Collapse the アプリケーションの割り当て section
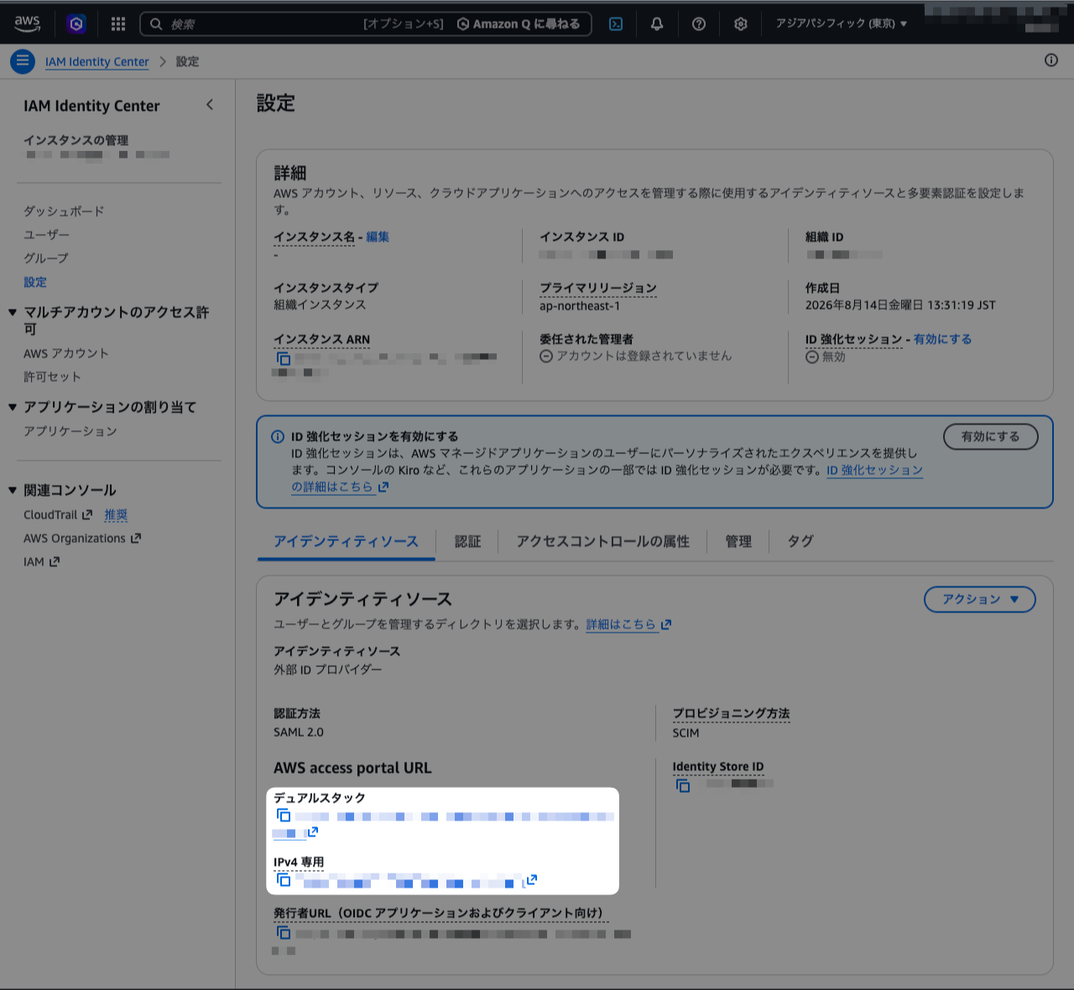Viewport: 1074px width, 990px height. coord(13,407)
